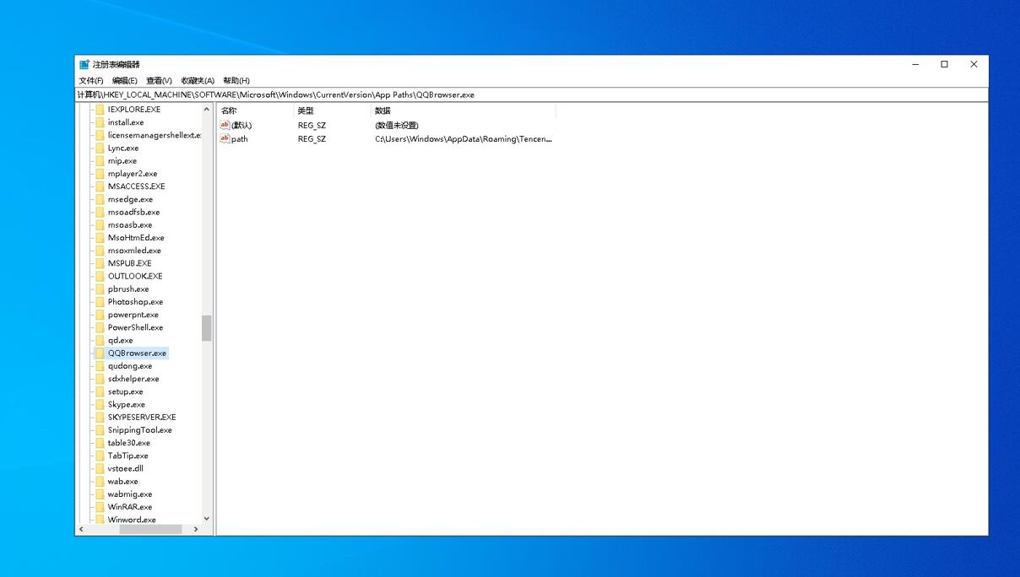This screenshot has height=577, width=1020.
Task: Select the Winword.exe key
Action: (x=132, y=520)
